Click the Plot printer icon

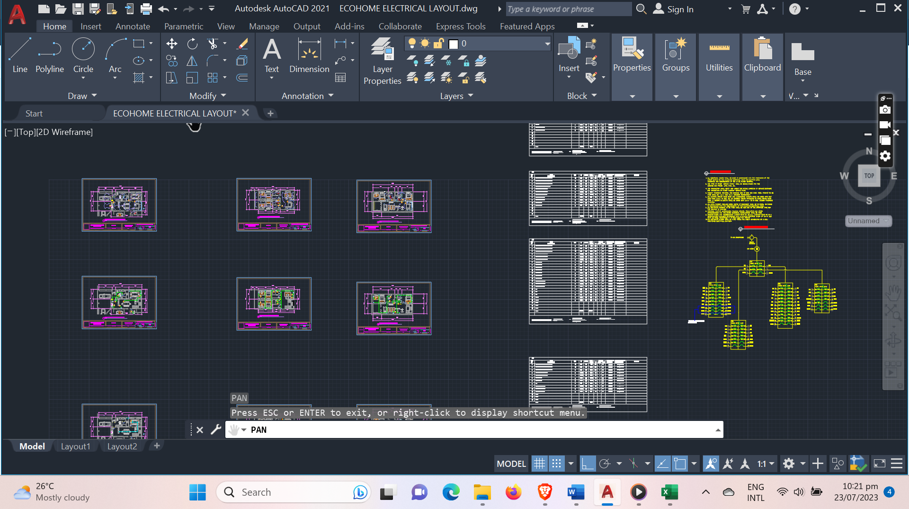(146, 9)
